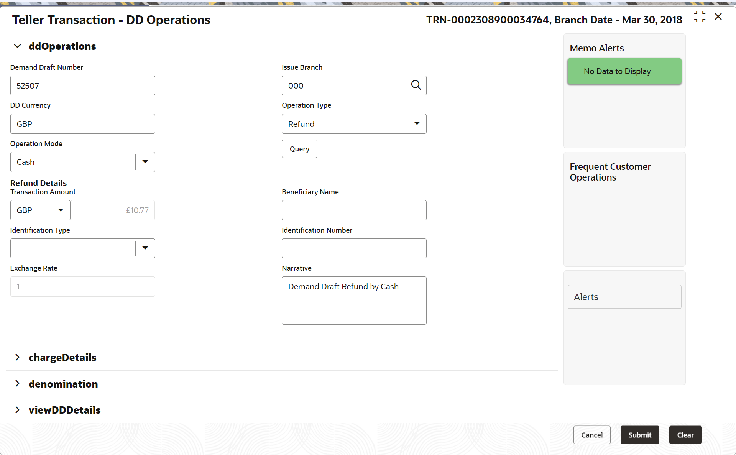
Task: Click the Issue Branch search magnifier icon
Action: (416, 85)
